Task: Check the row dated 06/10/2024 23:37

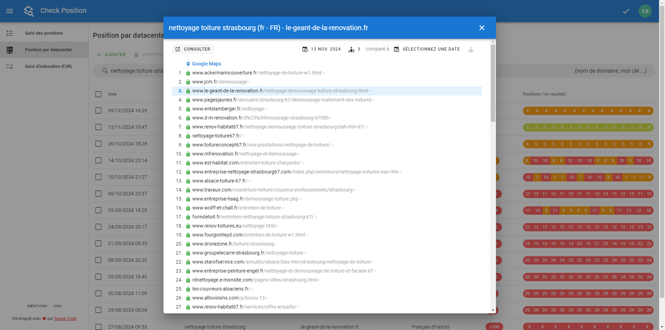Action: (98, 194)
